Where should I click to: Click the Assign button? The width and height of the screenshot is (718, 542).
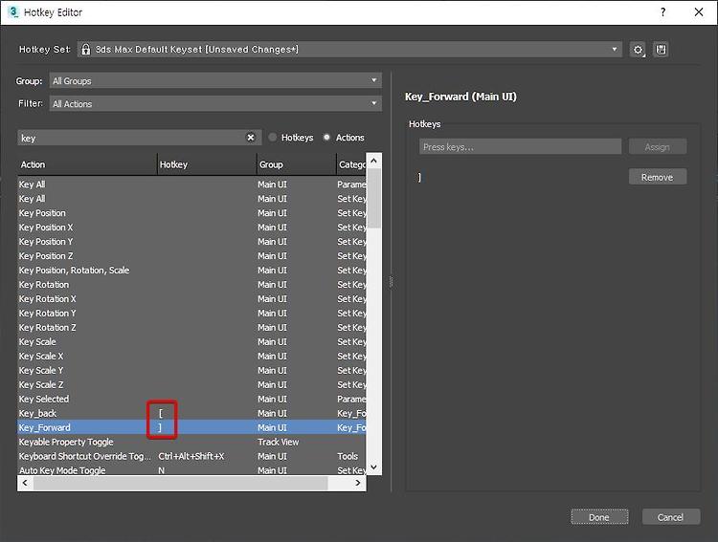click(657, 147)
